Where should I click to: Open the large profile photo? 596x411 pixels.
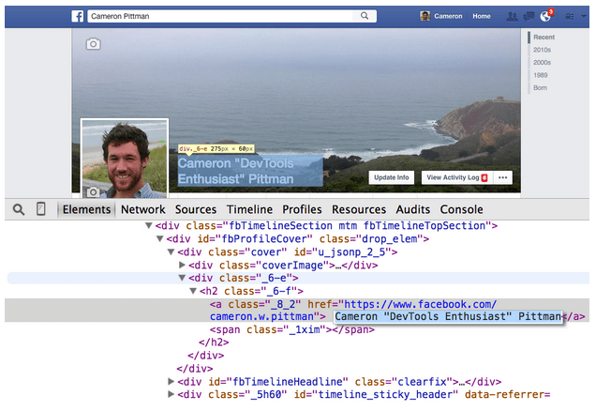[125, 158]
